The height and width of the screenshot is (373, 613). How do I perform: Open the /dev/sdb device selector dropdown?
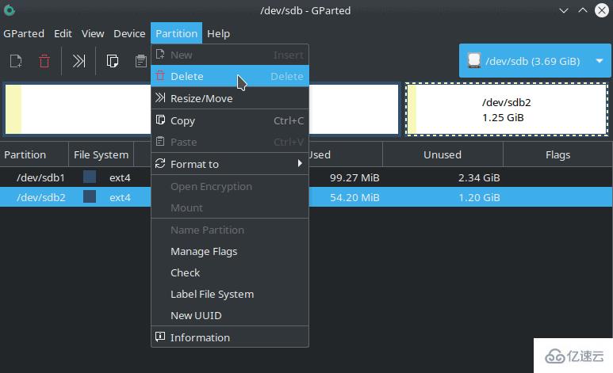(534, 60)
